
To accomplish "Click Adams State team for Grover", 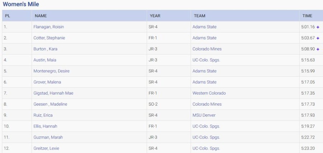I will (205, 82).
